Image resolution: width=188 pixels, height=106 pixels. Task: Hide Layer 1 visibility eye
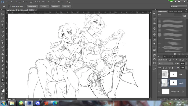159,74
